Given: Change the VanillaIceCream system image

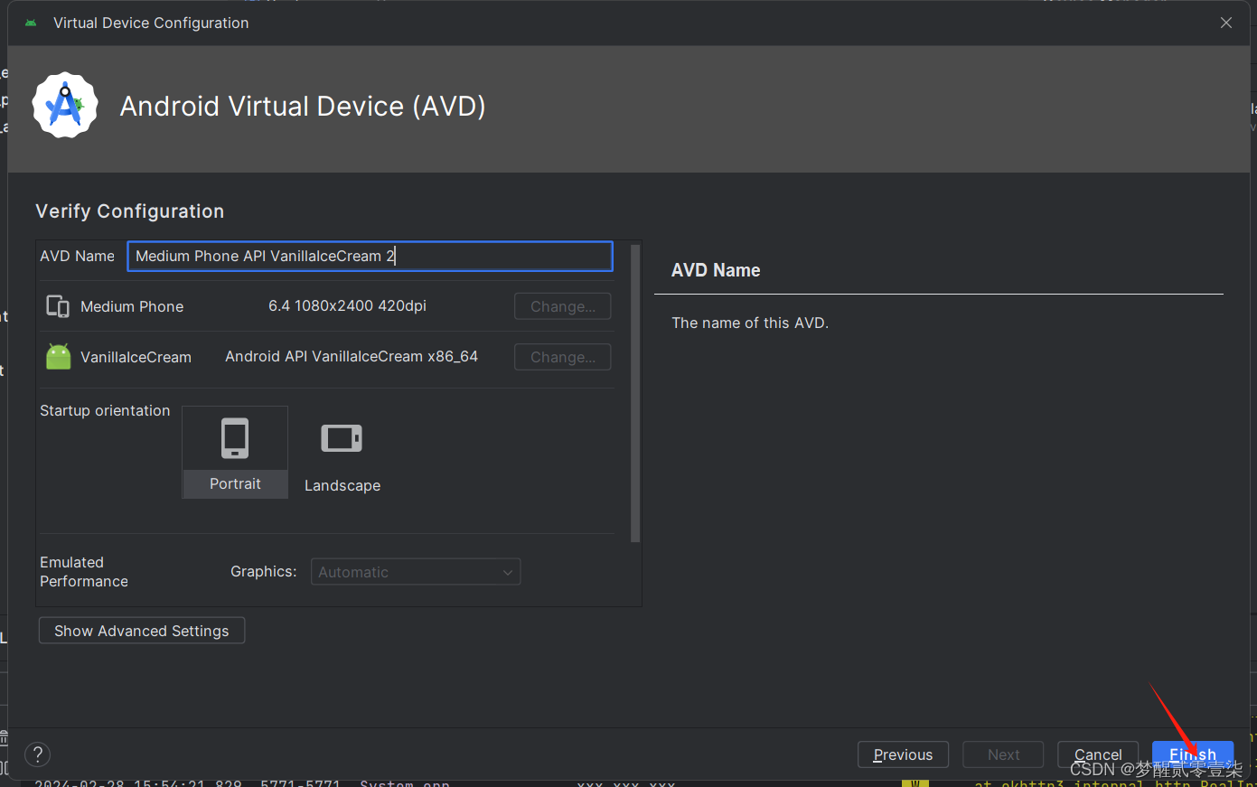Looking at the screenshot, I should [x=563, y=357].
